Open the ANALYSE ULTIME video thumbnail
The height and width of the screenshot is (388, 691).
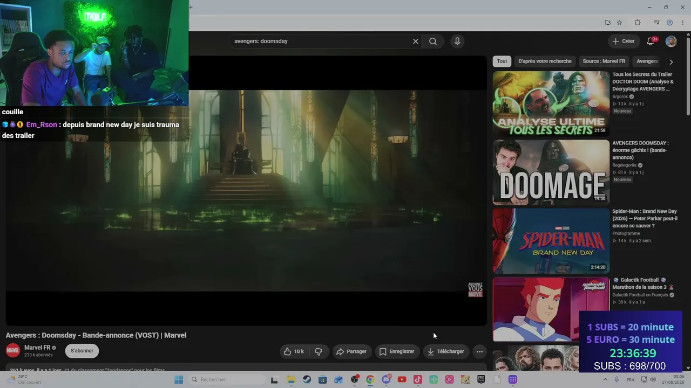pyautogui.click(x=551, y=104)
